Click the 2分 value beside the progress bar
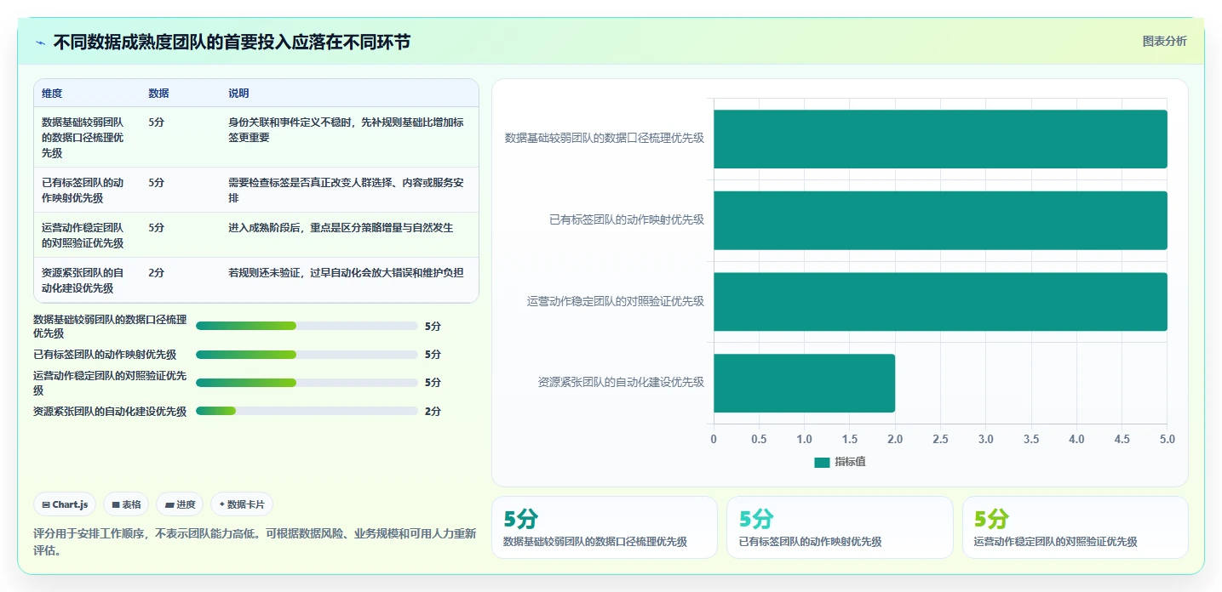The image size is (1222, 592). click(x=433, y=412)
